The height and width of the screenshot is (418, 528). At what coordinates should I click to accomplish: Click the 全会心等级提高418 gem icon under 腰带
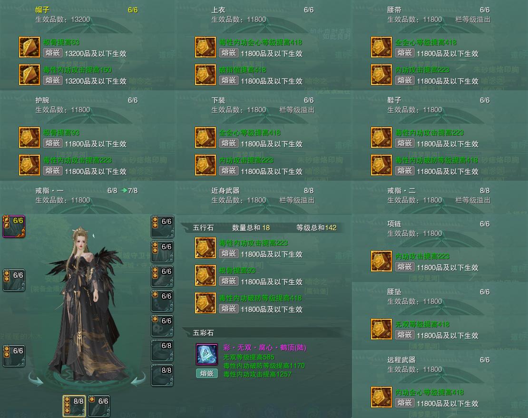tap(381, 47)
